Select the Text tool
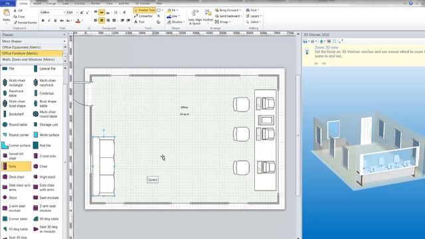 (x=139, y=22)
